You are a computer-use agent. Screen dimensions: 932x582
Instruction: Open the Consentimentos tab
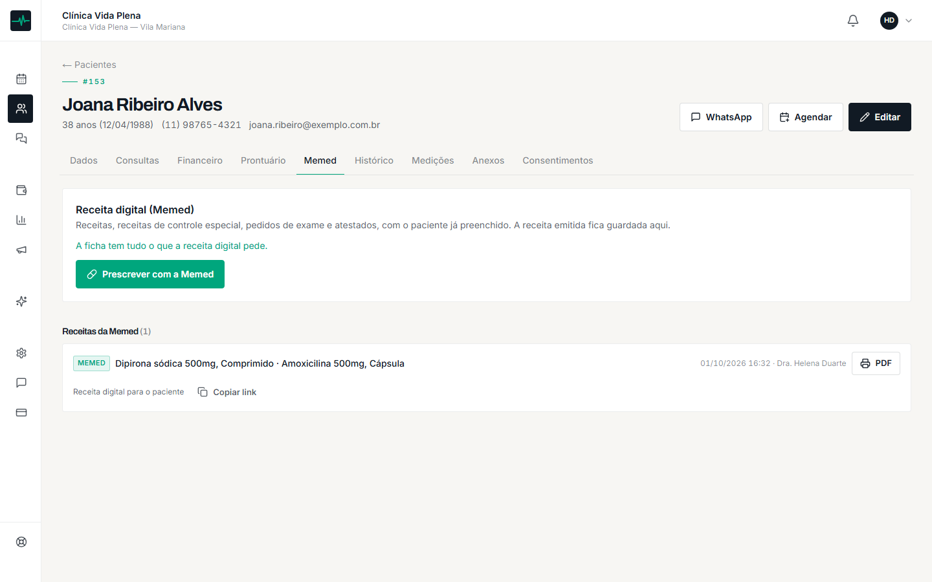point(558,160)
